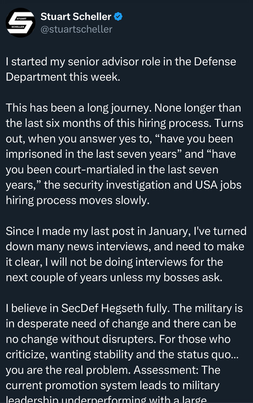The width and height of the screenshot is (253, 403).
Task: Click the word "January" in the post
Action: coord(169,231)
